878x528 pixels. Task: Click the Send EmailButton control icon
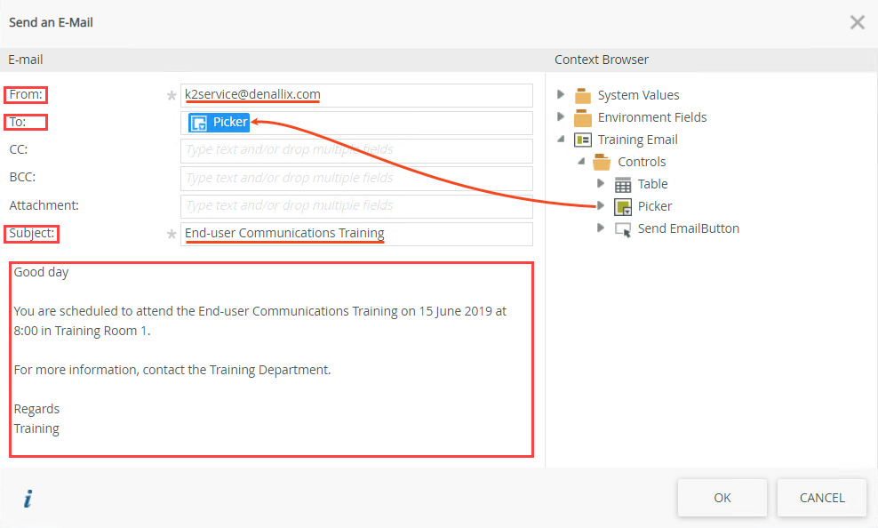(x=622, y=228)
